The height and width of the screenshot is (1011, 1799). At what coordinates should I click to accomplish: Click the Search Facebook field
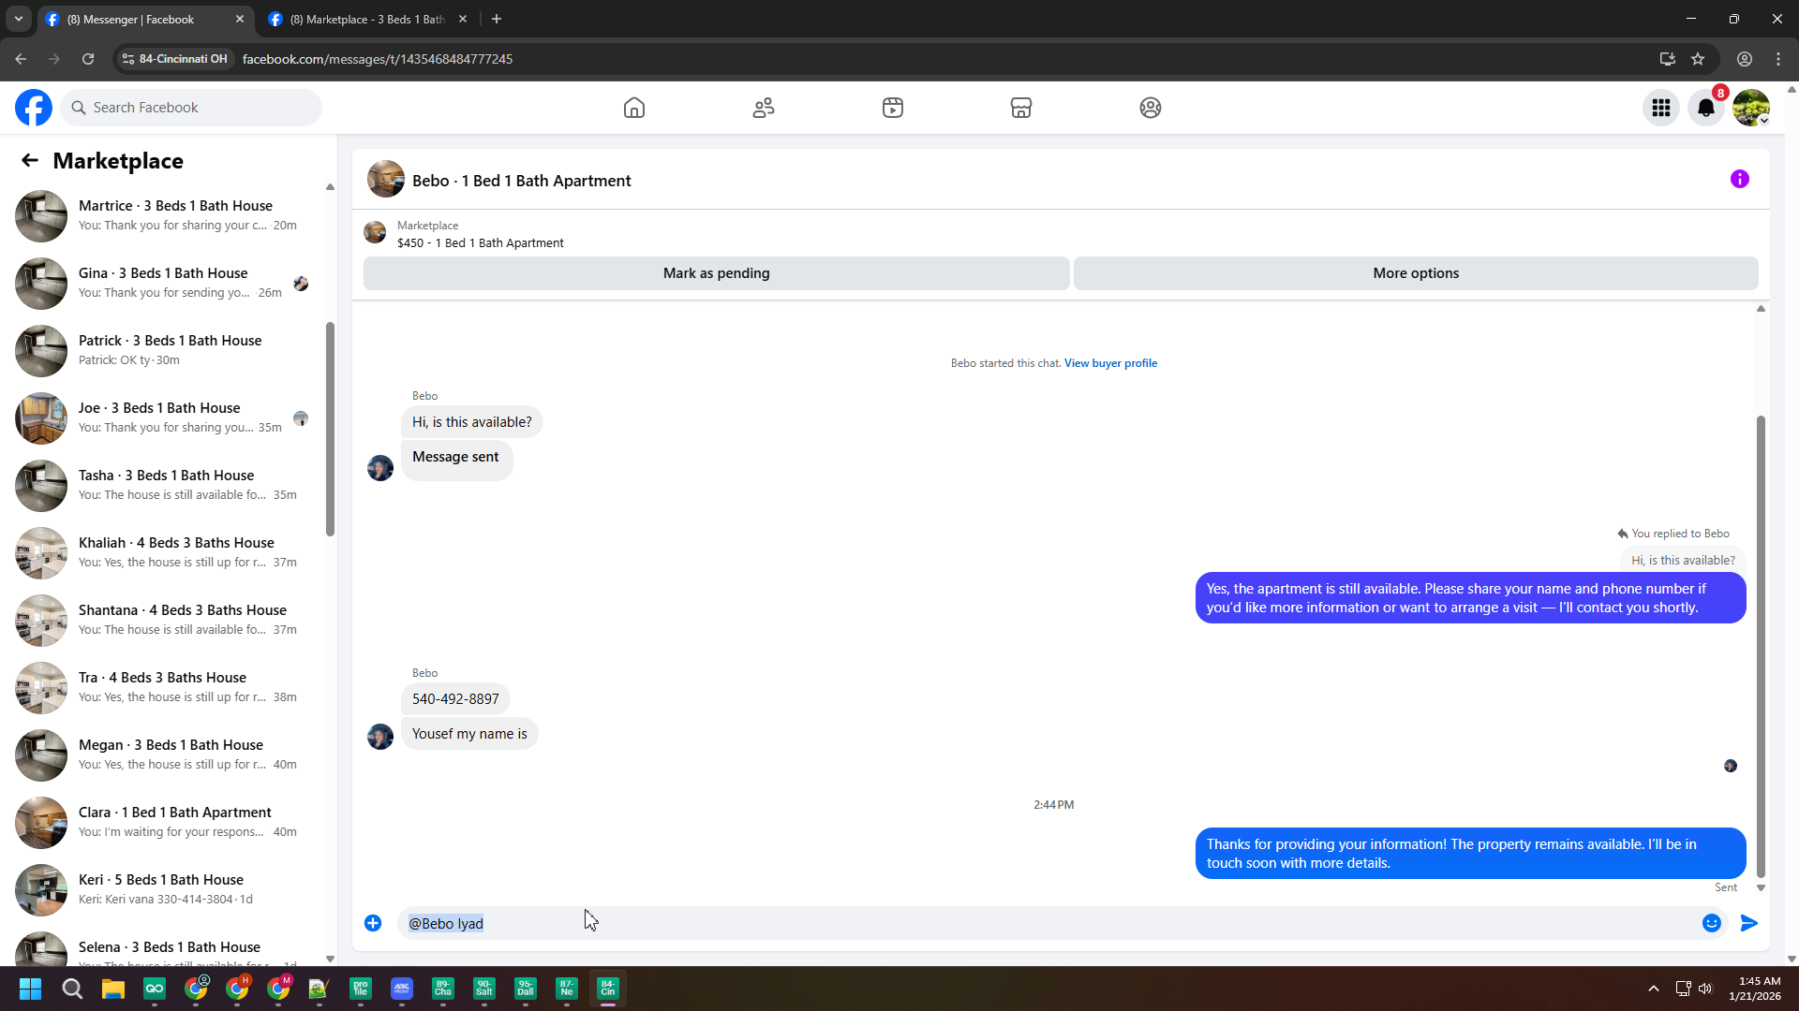click(191, 108)
